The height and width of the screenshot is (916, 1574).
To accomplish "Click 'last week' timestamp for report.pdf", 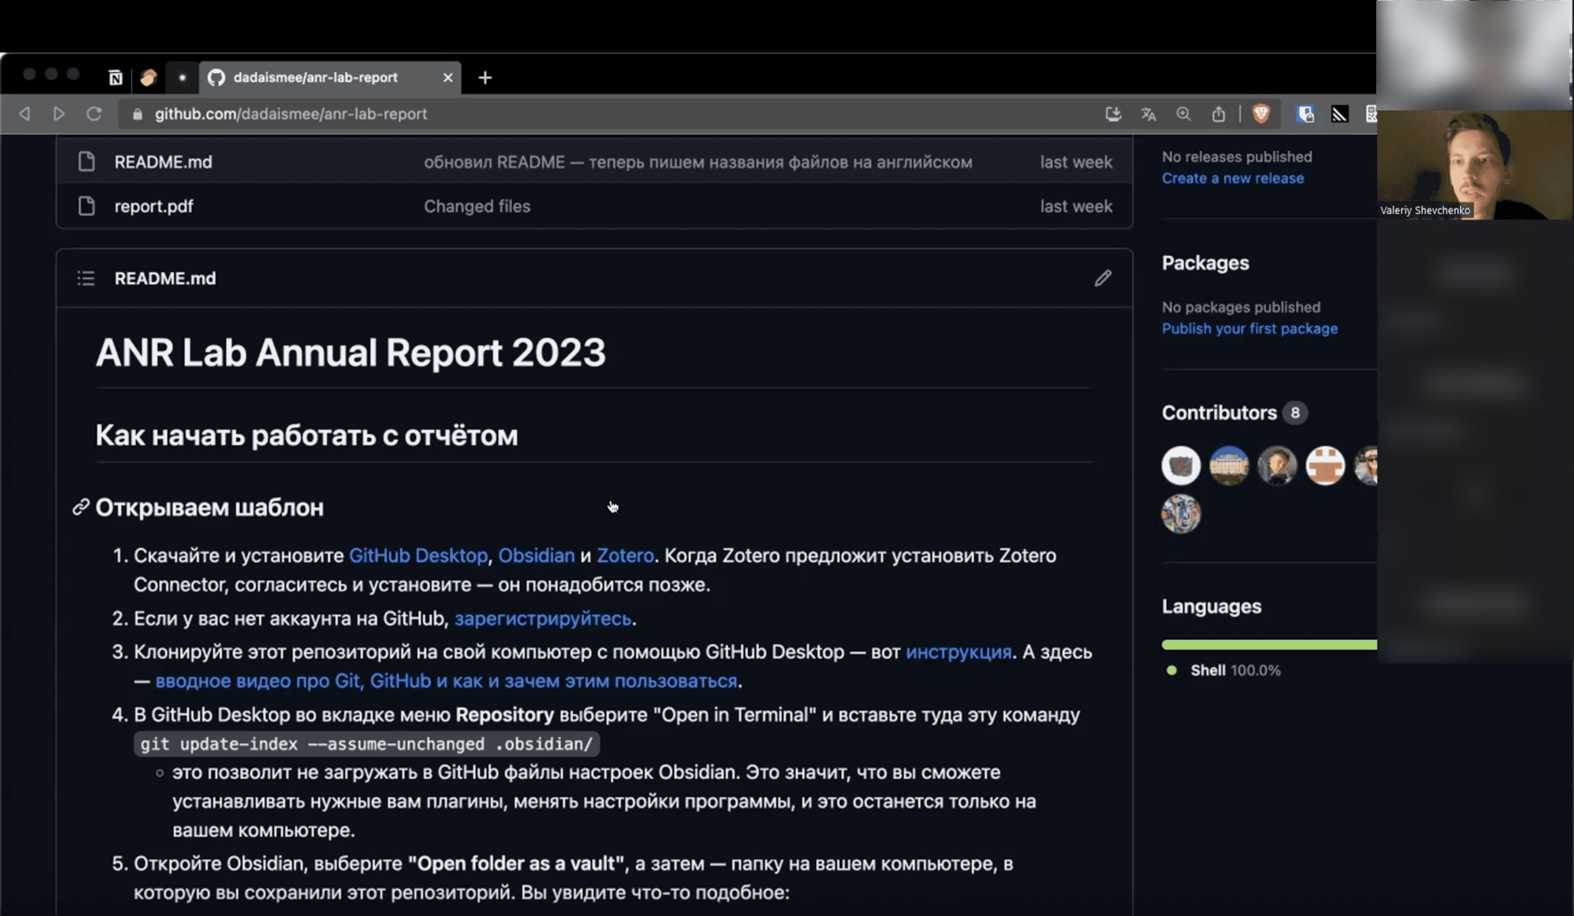I will (1076, 206).
